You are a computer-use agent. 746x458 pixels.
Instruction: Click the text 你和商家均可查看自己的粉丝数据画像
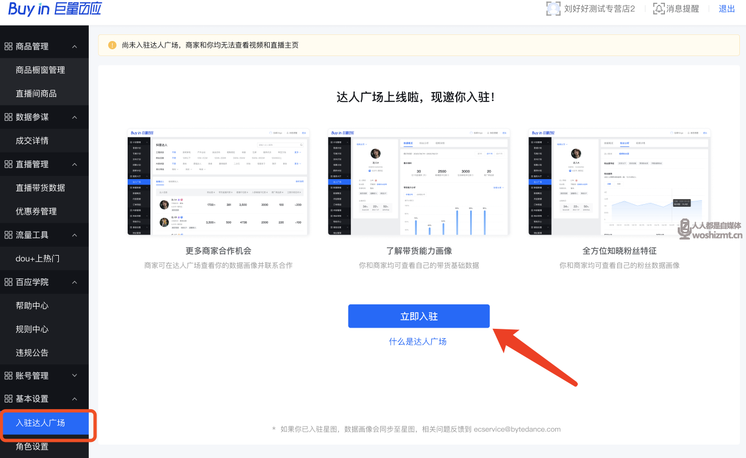click(619, 266)
